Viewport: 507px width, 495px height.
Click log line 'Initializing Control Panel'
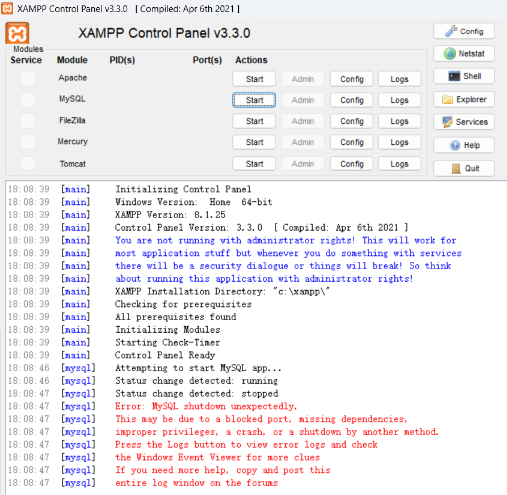tap(184, 189)
